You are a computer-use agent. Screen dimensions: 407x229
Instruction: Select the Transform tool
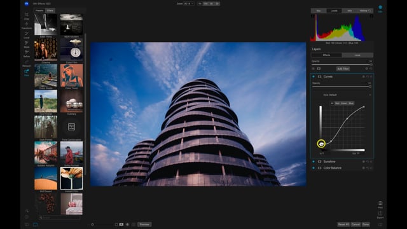(x=27, y=25)
